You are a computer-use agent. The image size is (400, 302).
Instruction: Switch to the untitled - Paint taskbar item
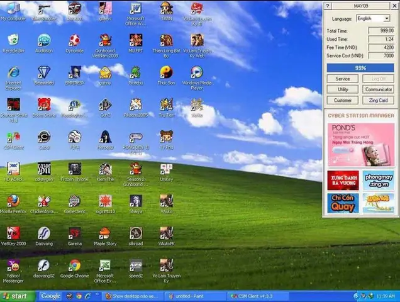coord(194,296)
